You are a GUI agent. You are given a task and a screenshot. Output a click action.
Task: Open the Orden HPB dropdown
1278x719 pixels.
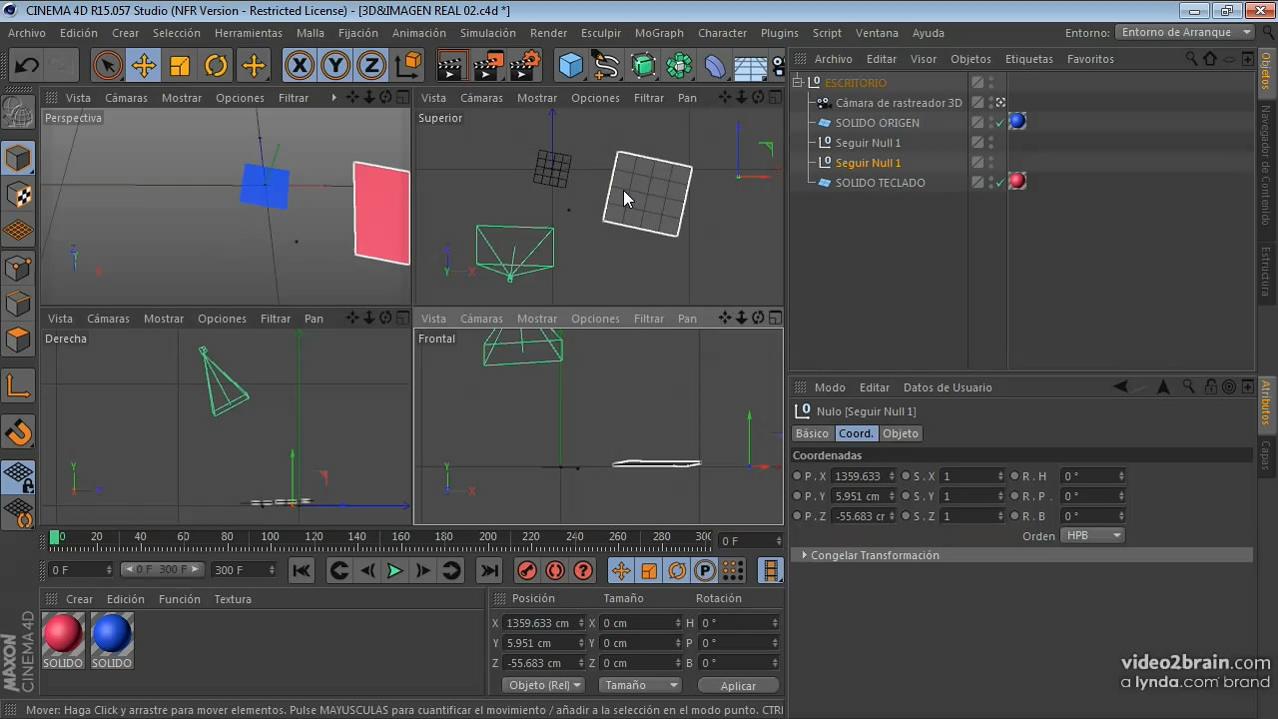(x=1092, y=535)
